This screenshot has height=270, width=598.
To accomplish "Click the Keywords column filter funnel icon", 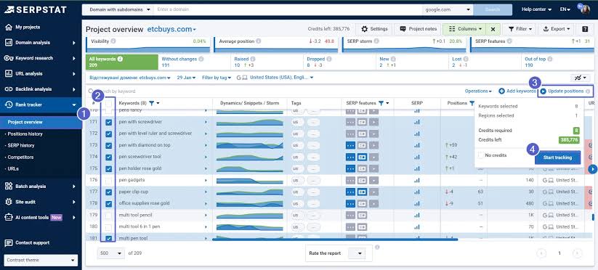I will coord(151,103).
